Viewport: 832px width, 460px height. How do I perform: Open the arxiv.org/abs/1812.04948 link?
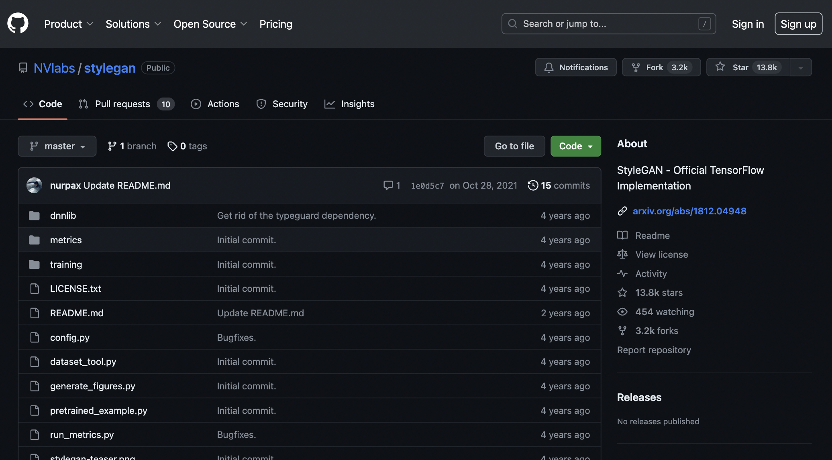click(689, 211)
